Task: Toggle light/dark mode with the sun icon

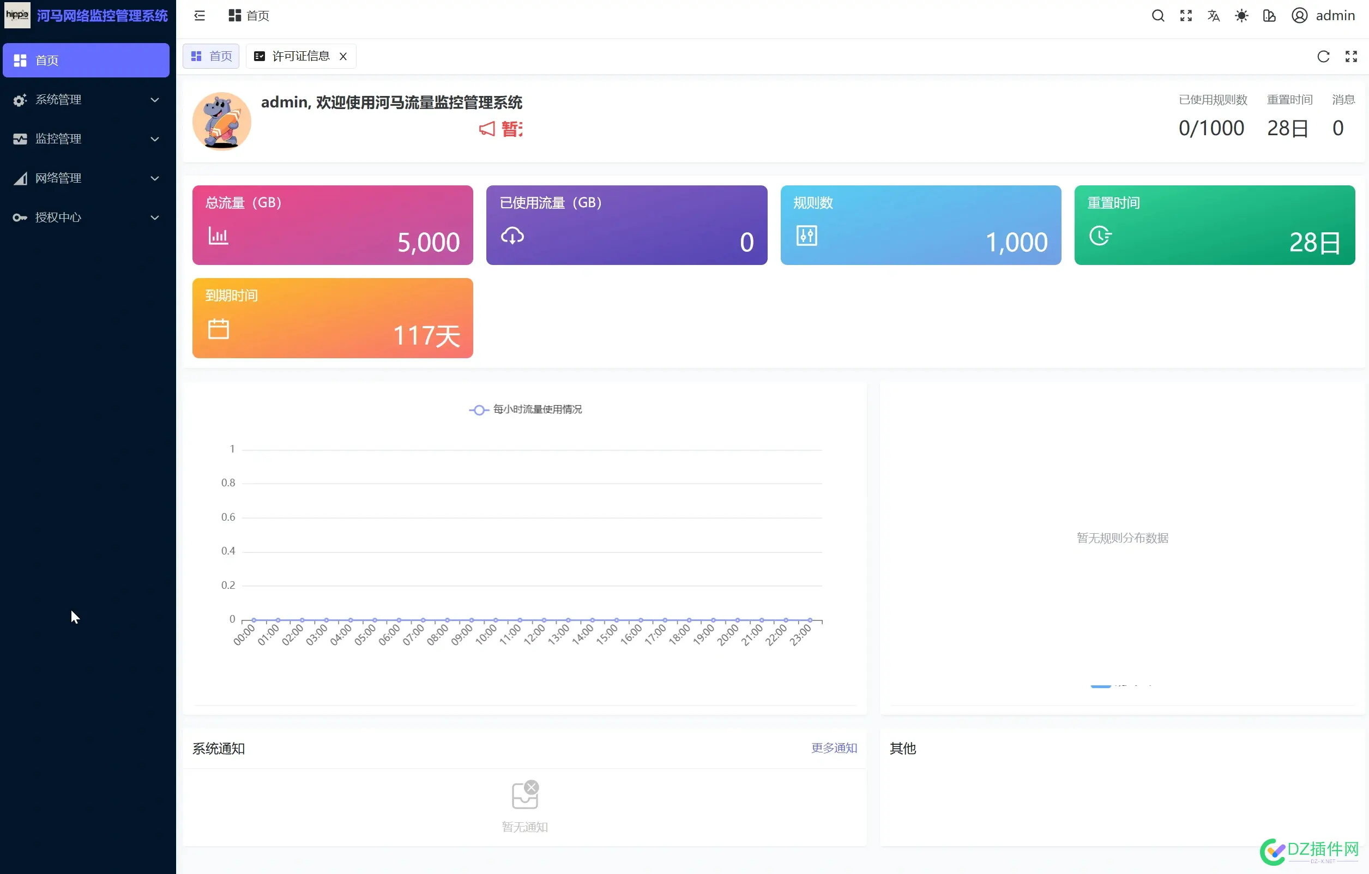Action: tap(1241, 15)
